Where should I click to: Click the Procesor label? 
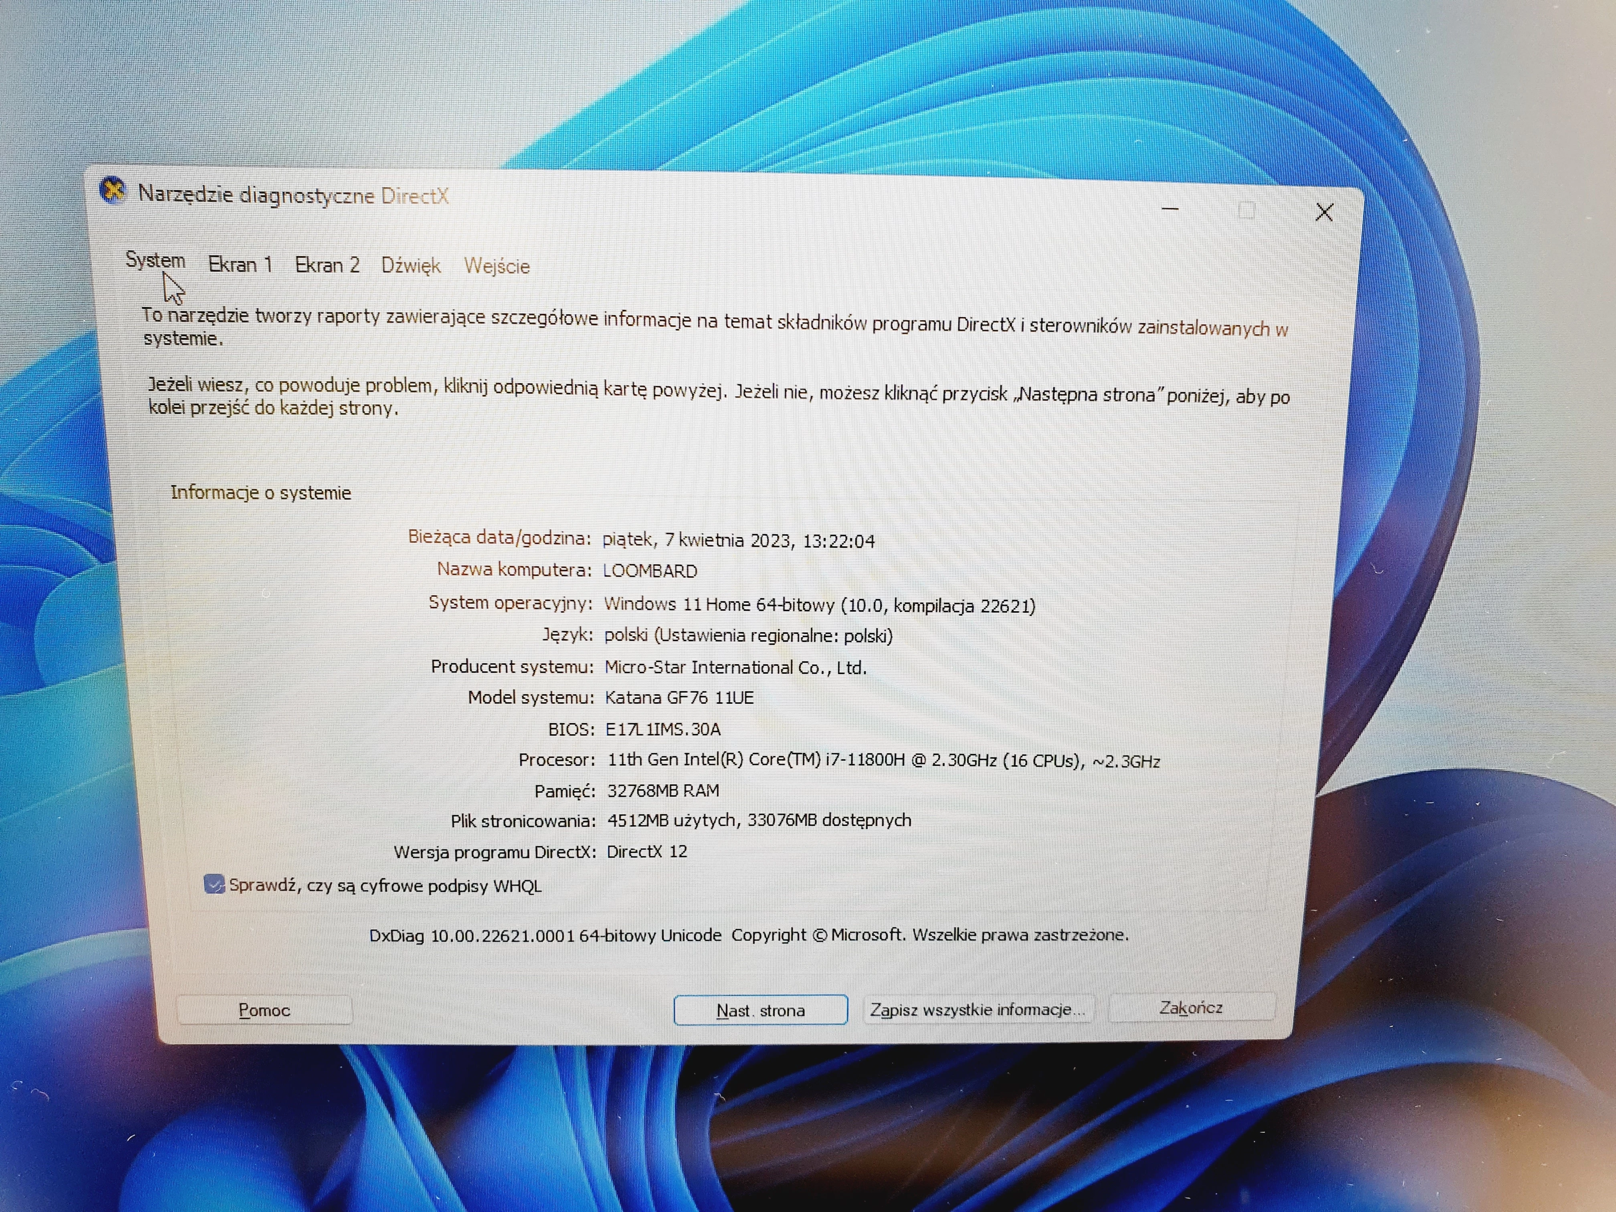[558, 760]
